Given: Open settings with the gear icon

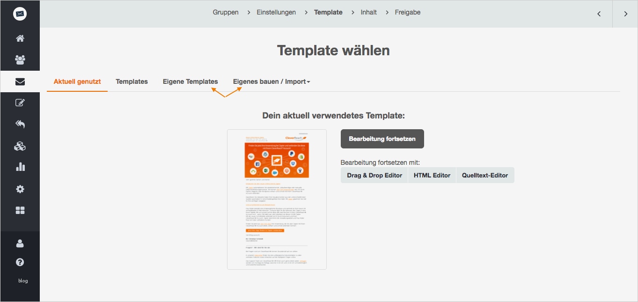Looking at the screenshot, I should coord(20,189).
